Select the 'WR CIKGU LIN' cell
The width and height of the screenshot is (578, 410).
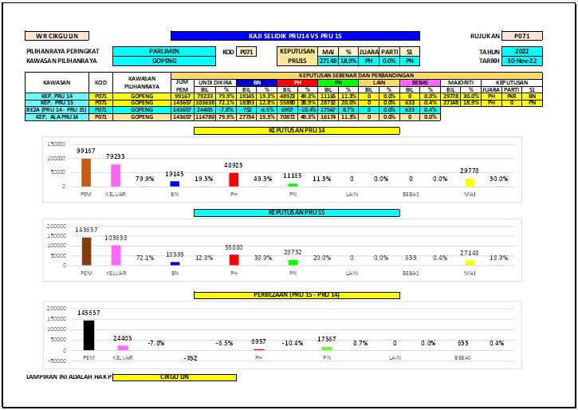tap(57, 36)
